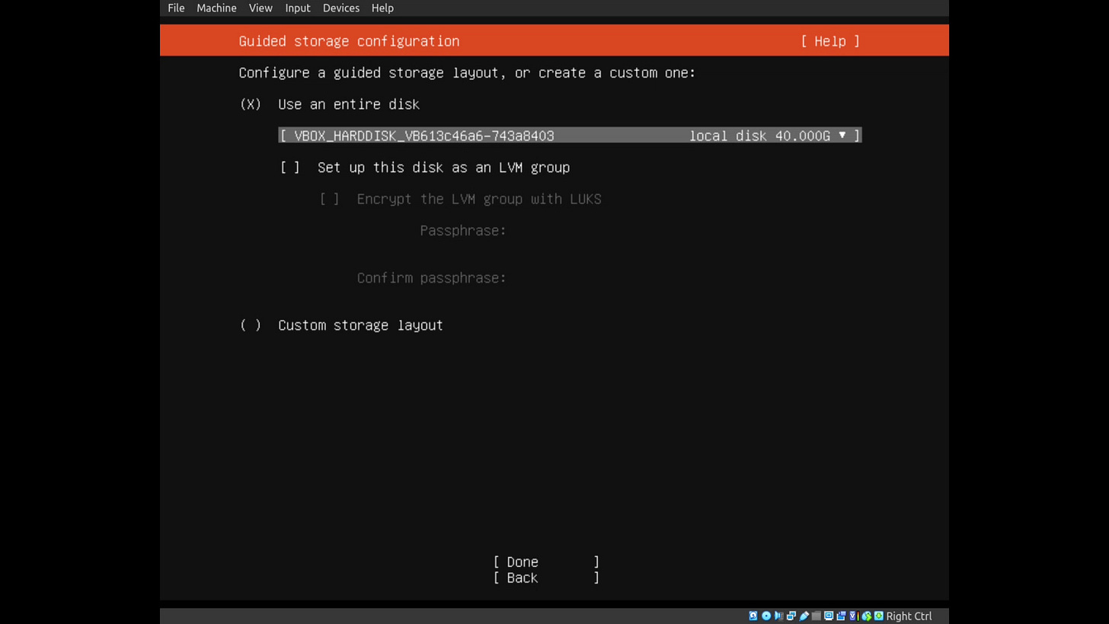Click the audio status icon in status bar
The image size is (1109, 624).
(x=778, y=616)
